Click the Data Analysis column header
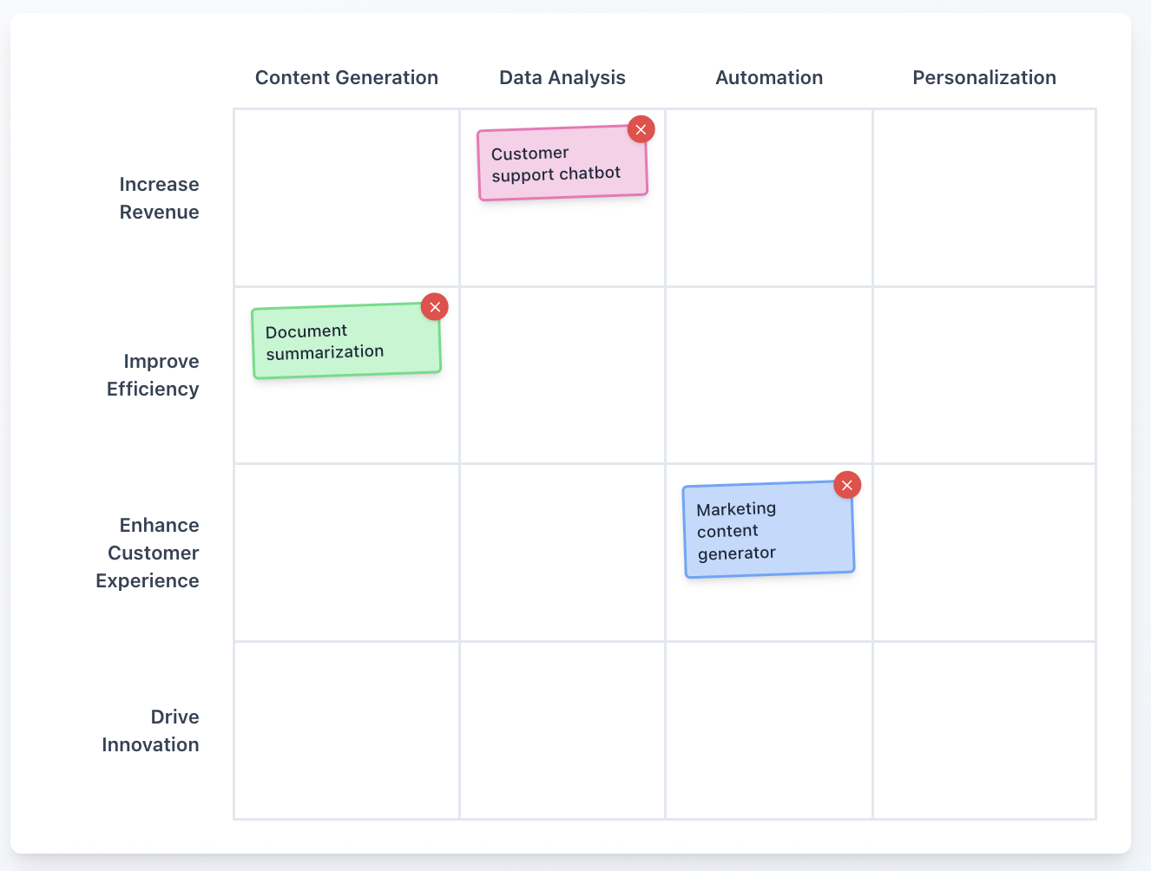 562,77
